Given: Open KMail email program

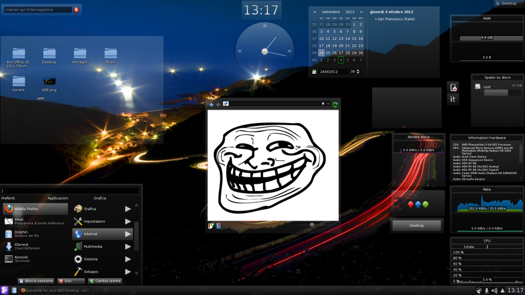Looking at the screenshot, I should click(34, 221).
